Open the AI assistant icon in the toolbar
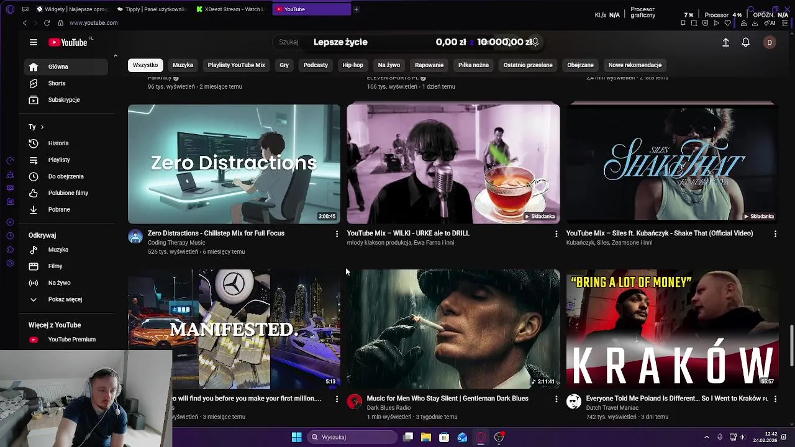The image size is (795, 447). click(770, 23)
